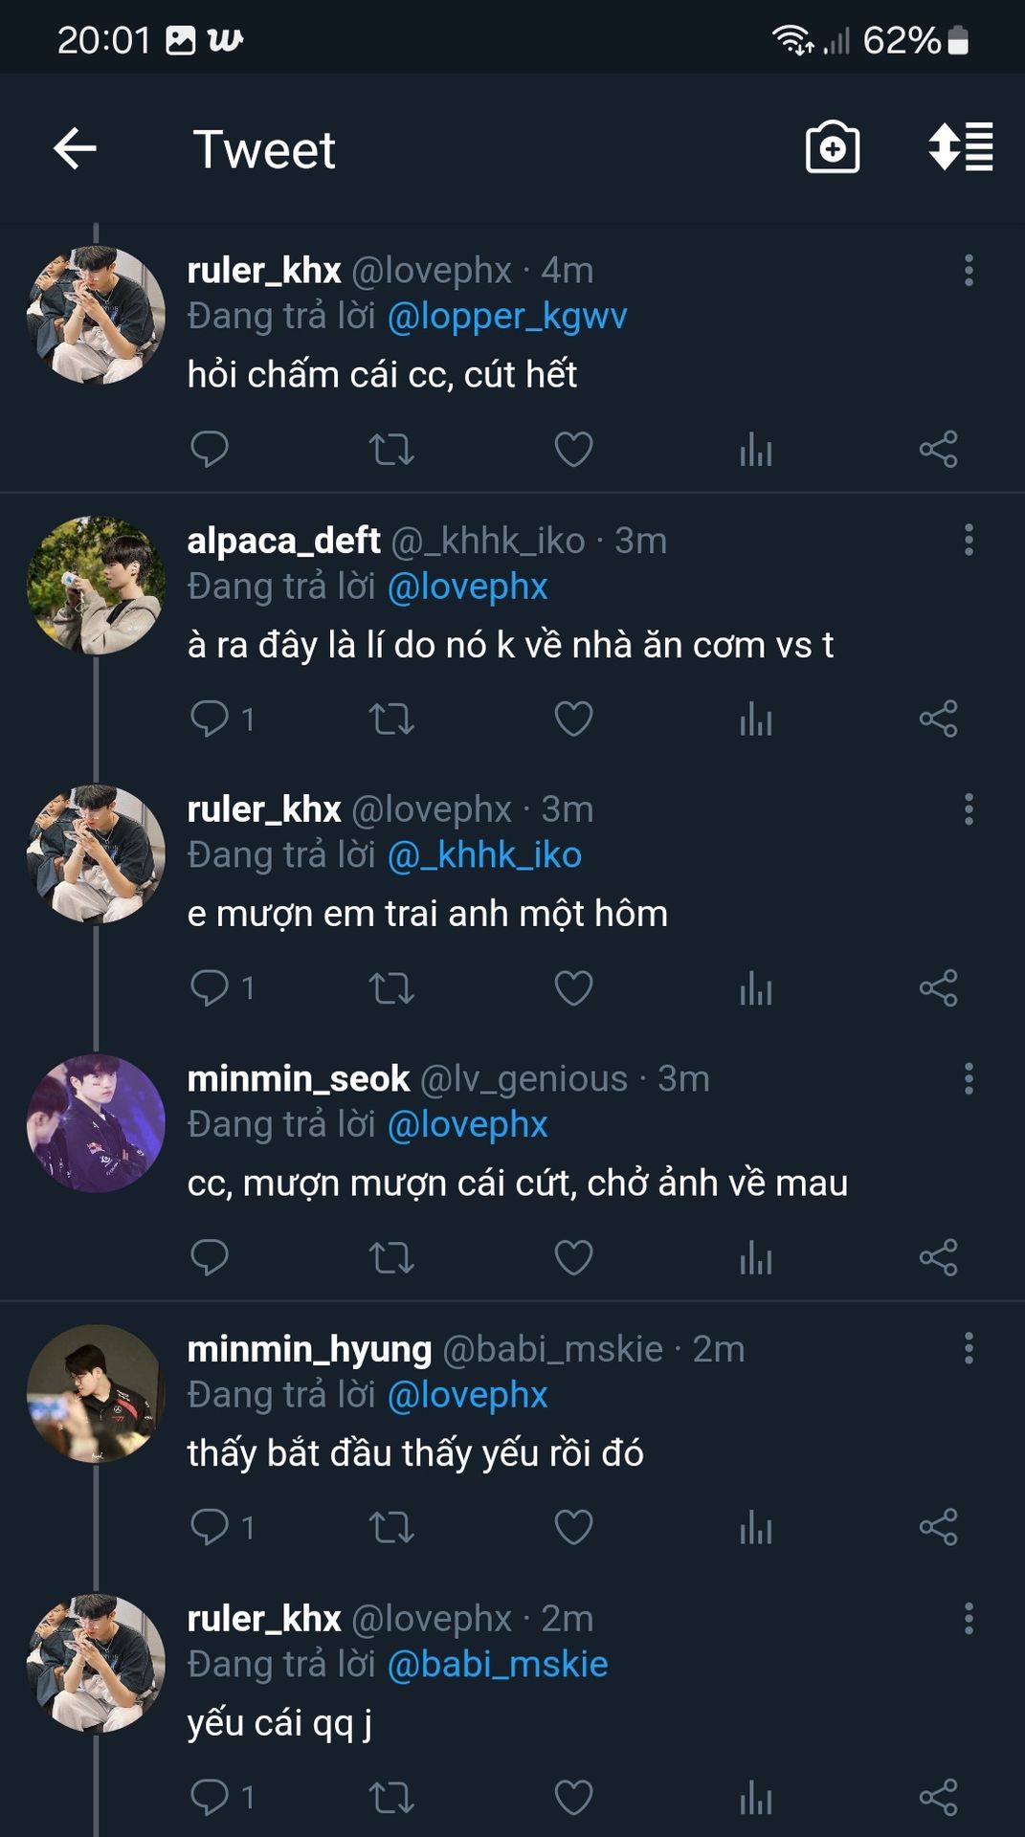The height and width of the screenshot is (1837, 1025).
Task: Share alpaca_deft's tweet
Action: (938, 719)
